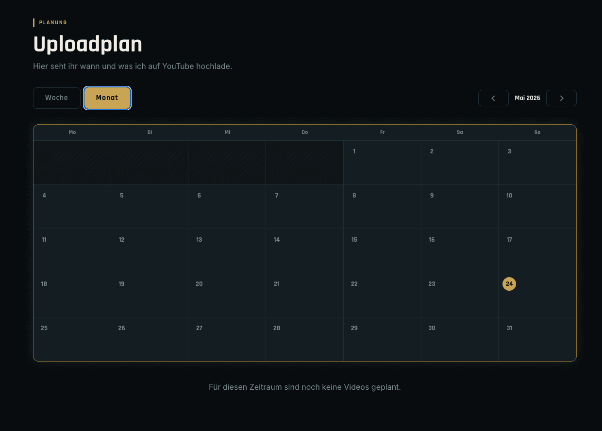602x431 pixels.
Task: Click the Mo weekday header
Action: [72, 133]
